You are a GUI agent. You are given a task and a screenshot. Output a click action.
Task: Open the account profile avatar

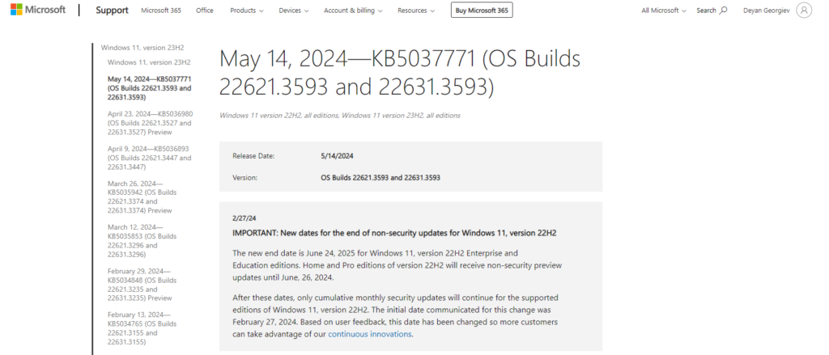(x=803, y=11)
